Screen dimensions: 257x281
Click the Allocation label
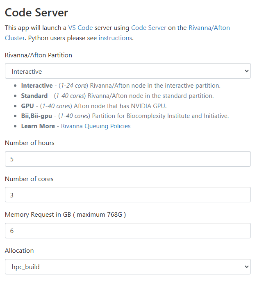[19, 250]
